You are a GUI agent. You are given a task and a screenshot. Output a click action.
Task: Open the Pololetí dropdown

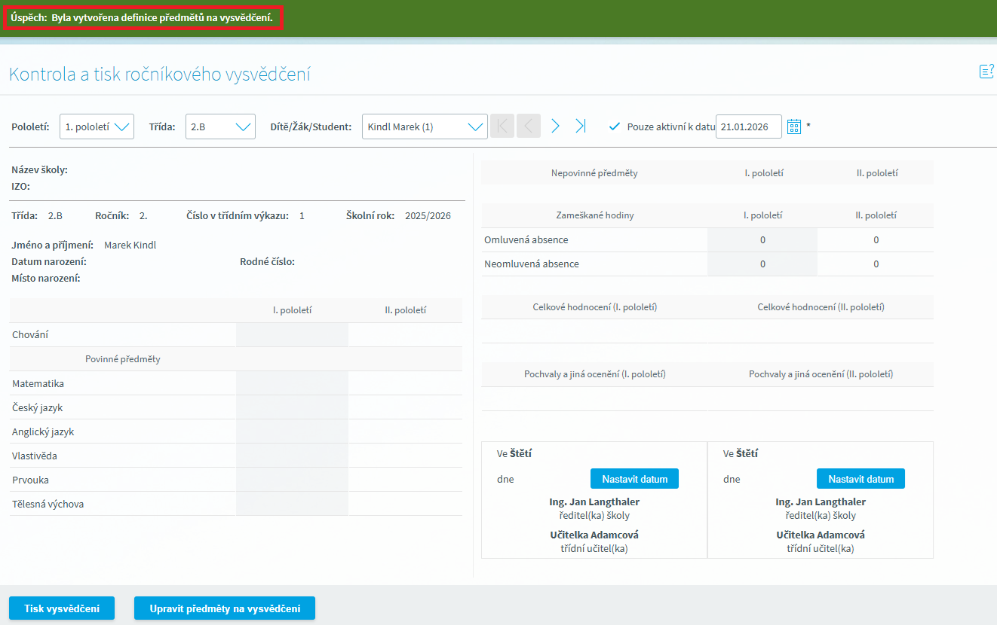[97, 127]
